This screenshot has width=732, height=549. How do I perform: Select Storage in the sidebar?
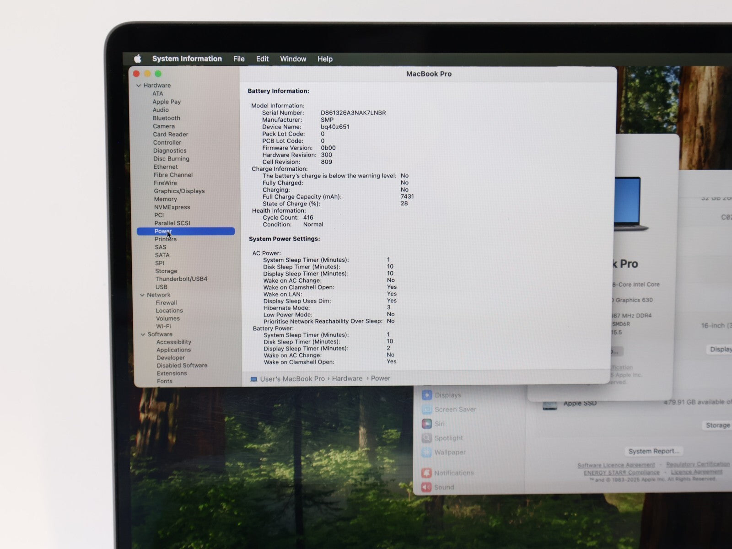point(166,271)
